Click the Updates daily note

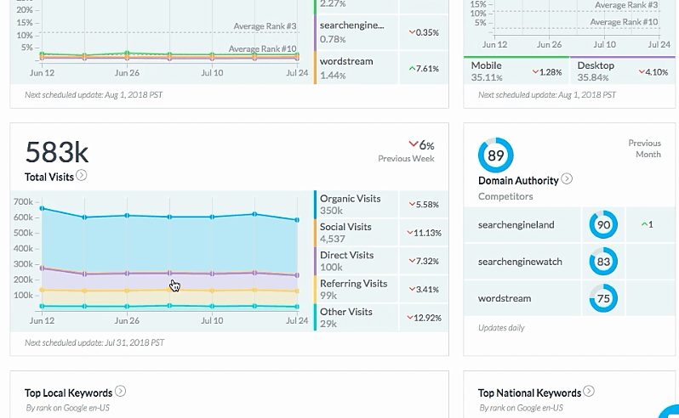point(501,328)
